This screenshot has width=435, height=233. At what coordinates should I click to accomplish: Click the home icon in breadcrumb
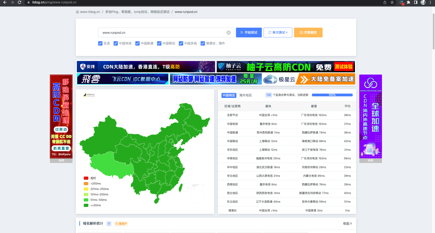coord(77,12)
